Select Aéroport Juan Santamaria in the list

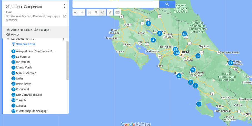tap(33, 51)
